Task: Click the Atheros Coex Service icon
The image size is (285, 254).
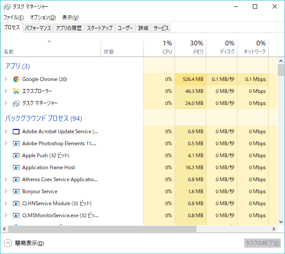Action: click(16, 179)
